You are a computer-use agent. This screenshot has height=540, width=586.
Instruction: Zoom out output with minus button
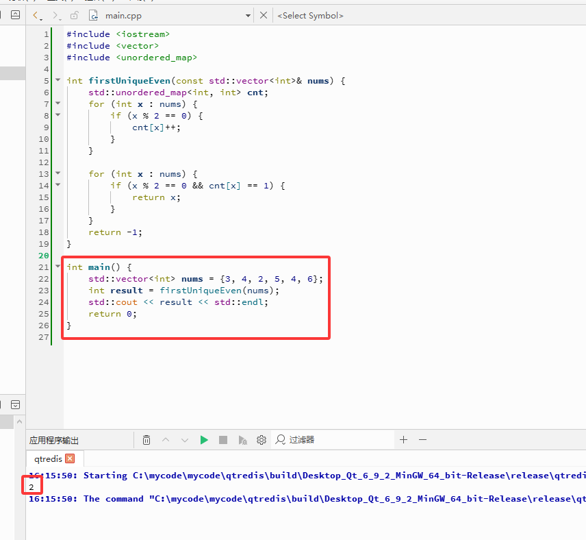coord(422,440)
